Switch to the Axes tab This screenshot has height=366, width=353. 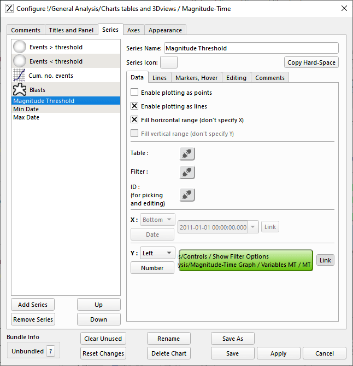pyautogui.click(x=133, y=30)
